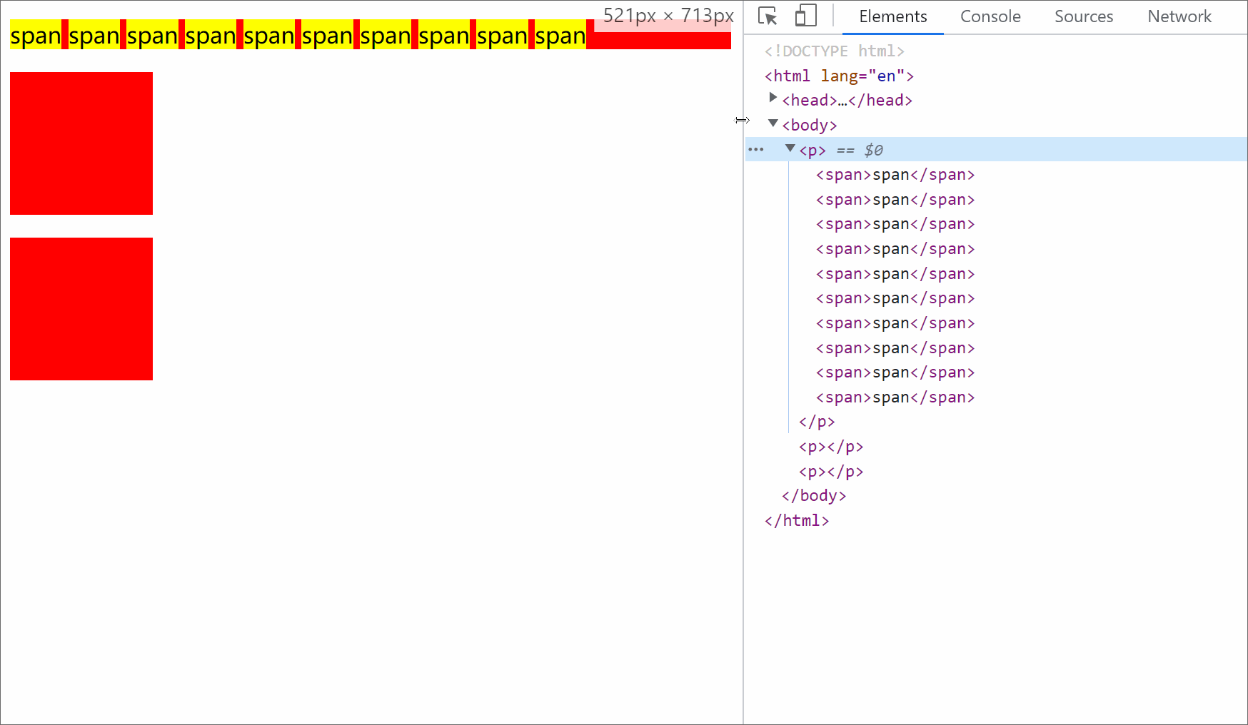The height and width of the screenshot is (725, 1248).
Task: Collapse the body element node
Action: (773, 123)
